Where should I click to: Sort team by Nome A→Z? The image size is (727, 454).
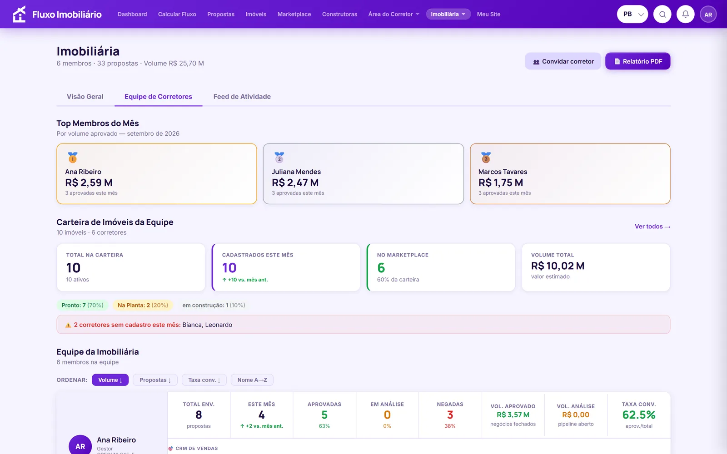(x=252, y=380)
